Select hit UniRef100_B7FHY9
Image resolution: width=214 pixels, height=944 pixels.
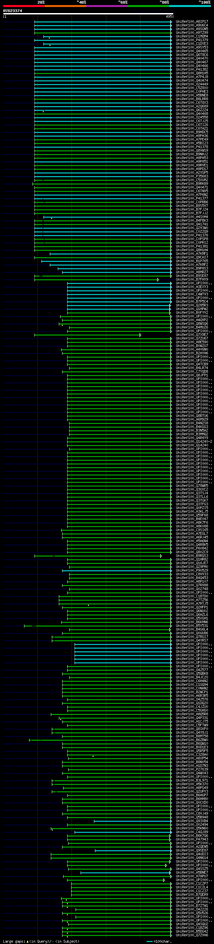coord(192,279)
